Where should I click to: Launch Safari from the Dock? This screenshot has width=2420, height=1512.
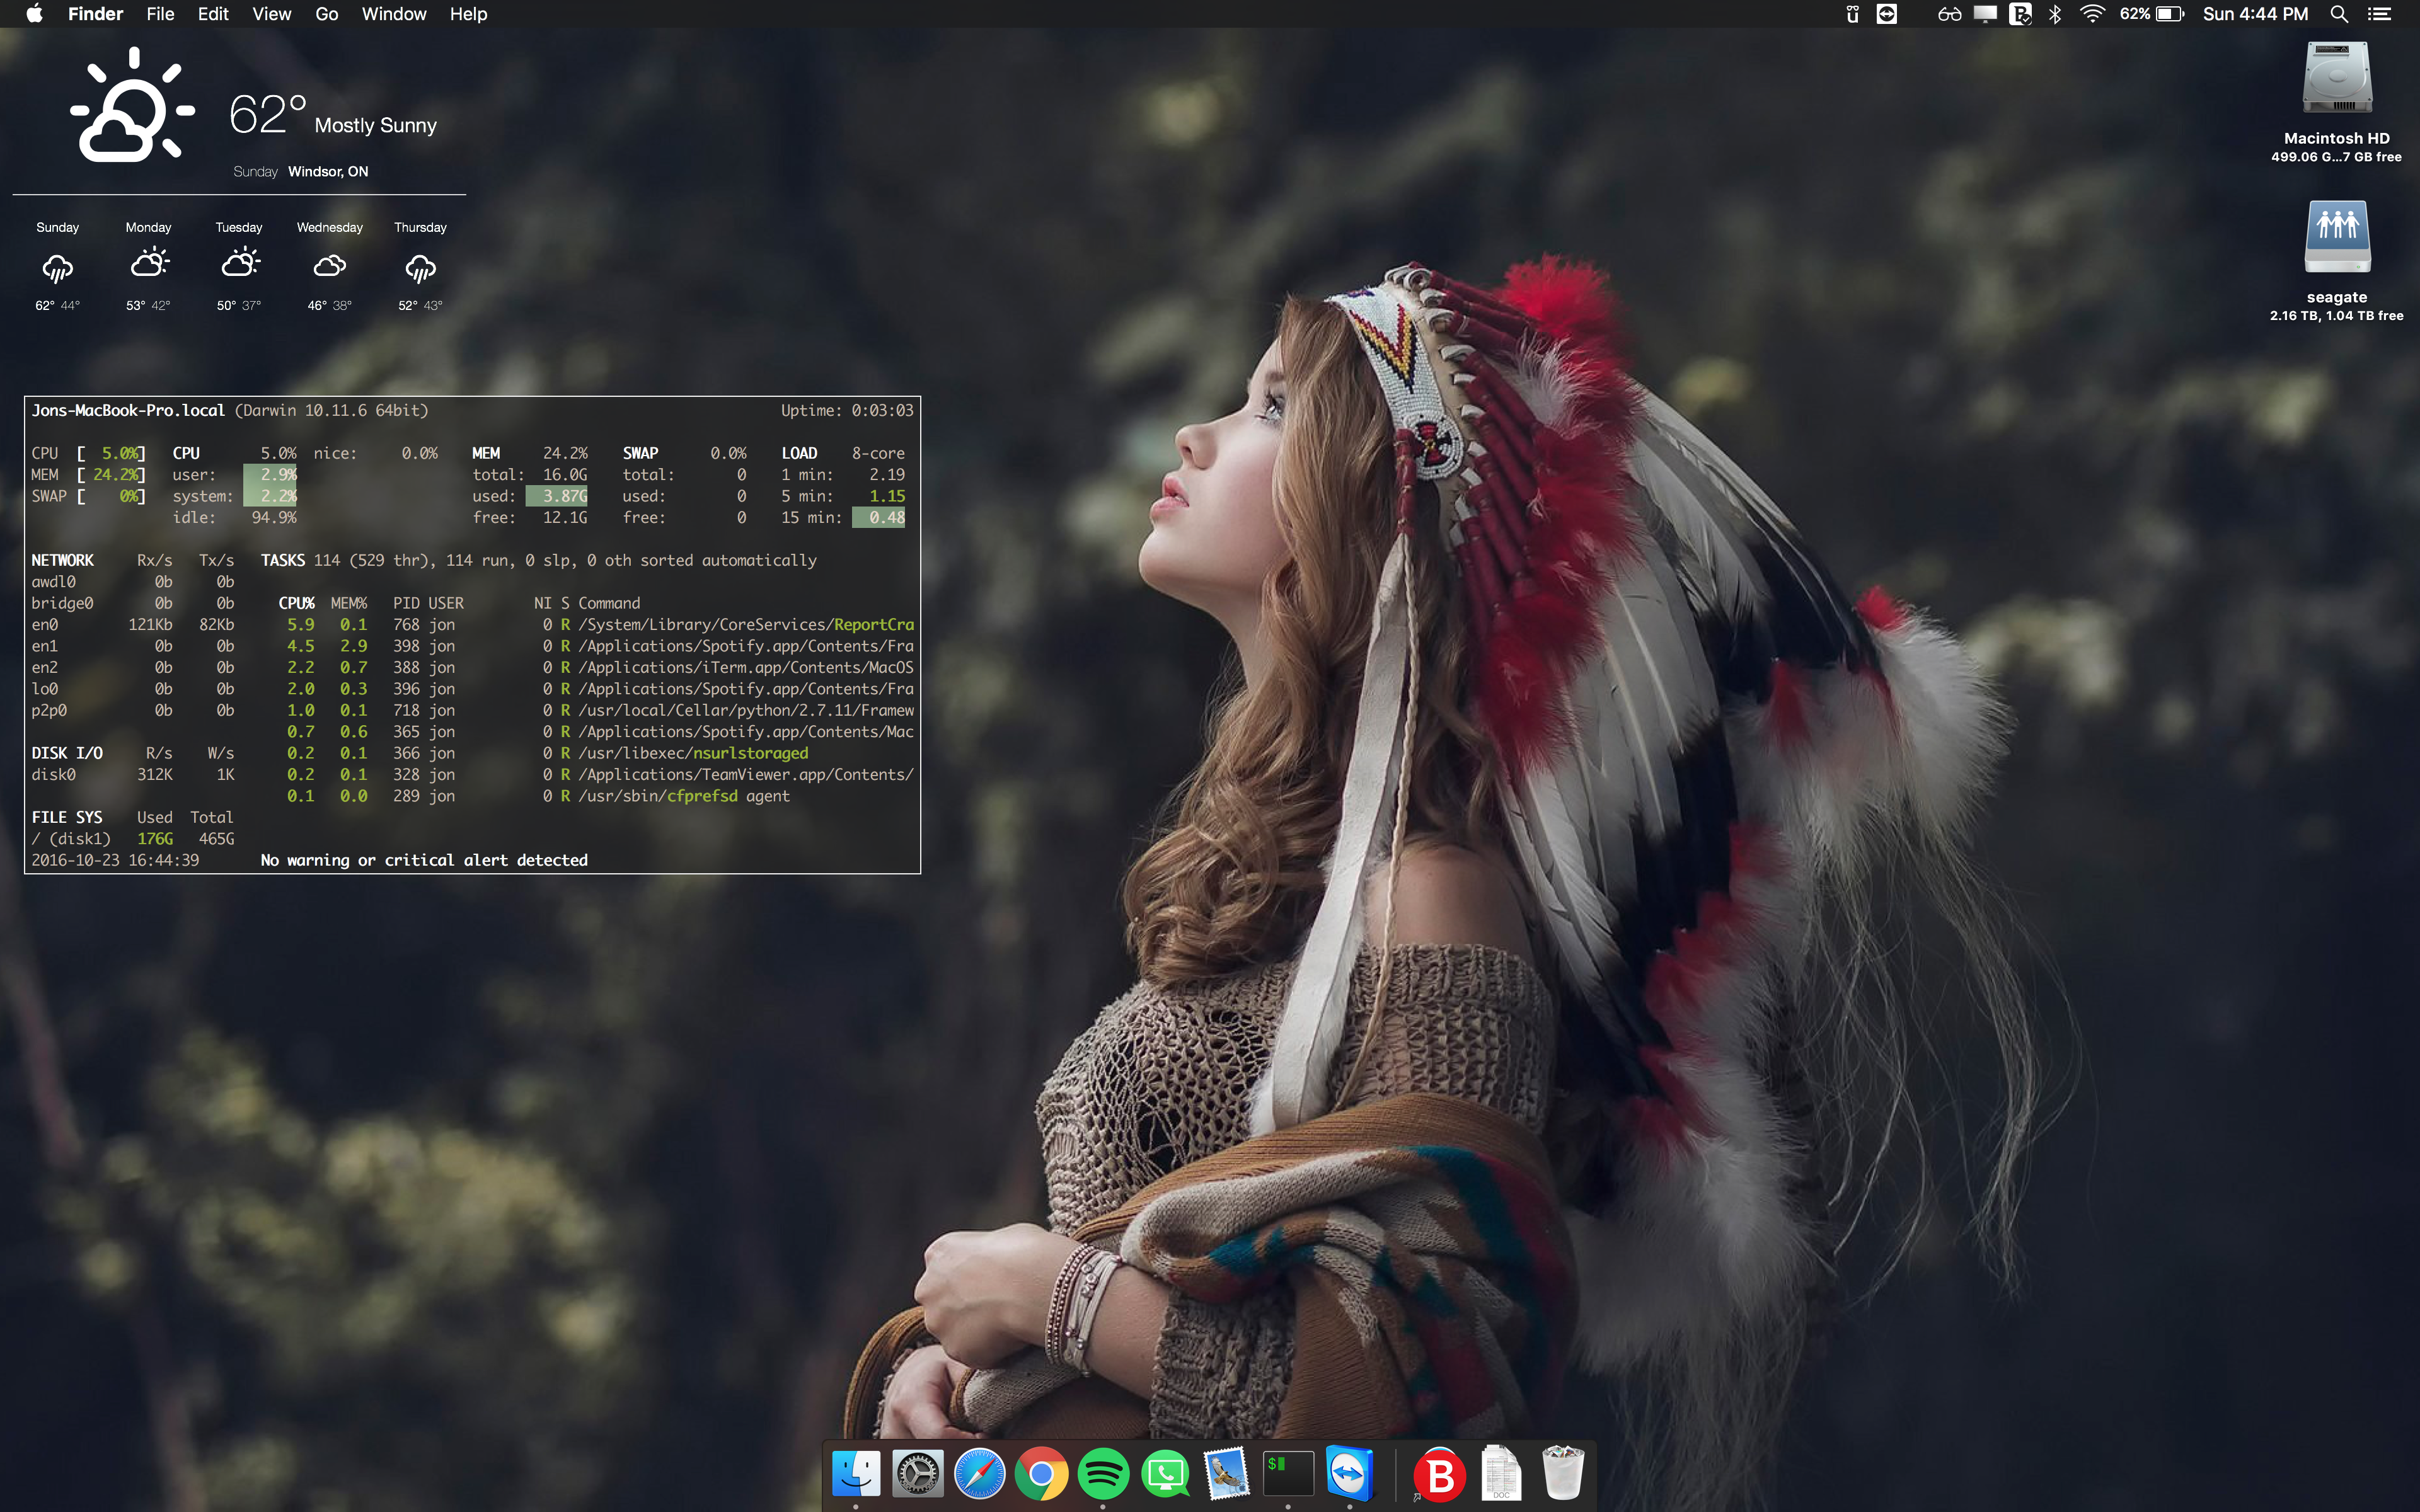980,1474
